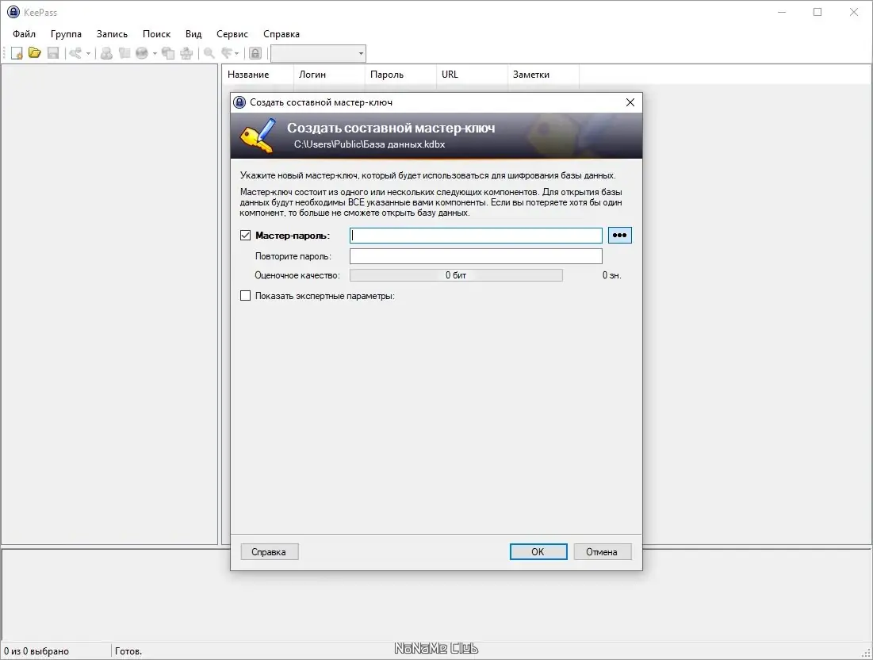Minimize the KeePass main window
The width and height of the screenshot is (873, 660).
(x=782, y=12)
